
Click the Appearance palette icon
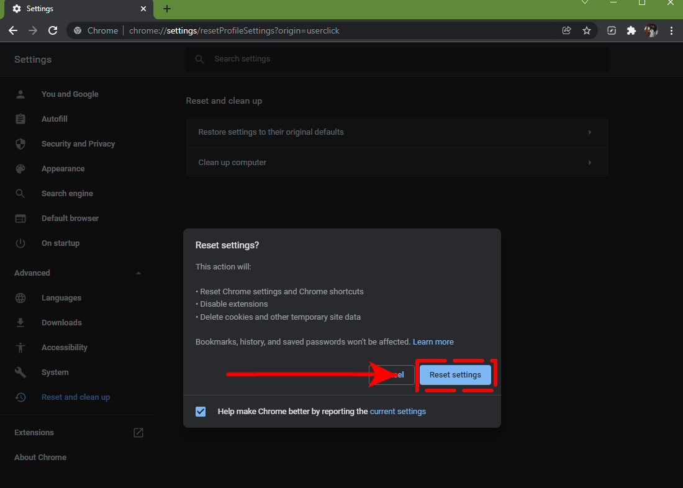20,168
